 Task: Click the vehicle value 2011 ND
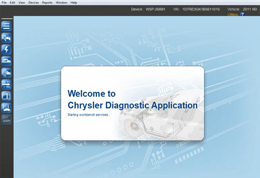click(x=250, y=9)
